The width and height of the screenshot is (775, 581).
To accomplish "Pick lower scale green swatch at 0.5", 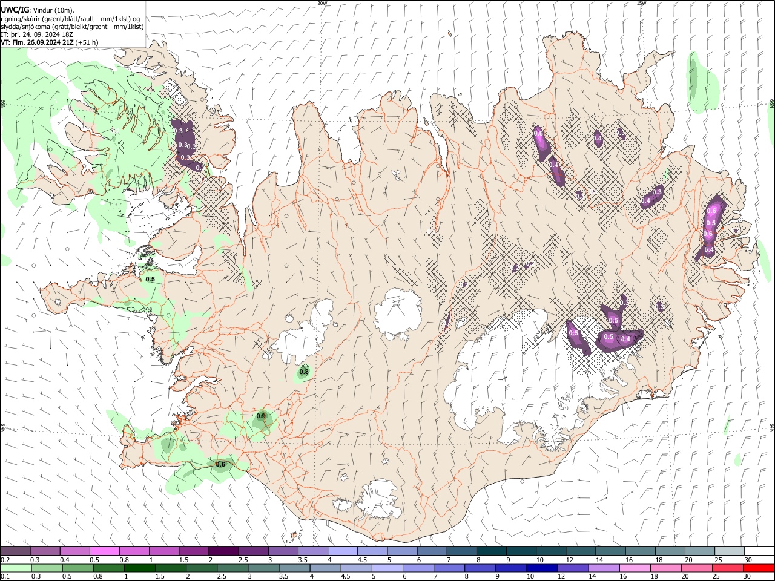I will point(77,568).
